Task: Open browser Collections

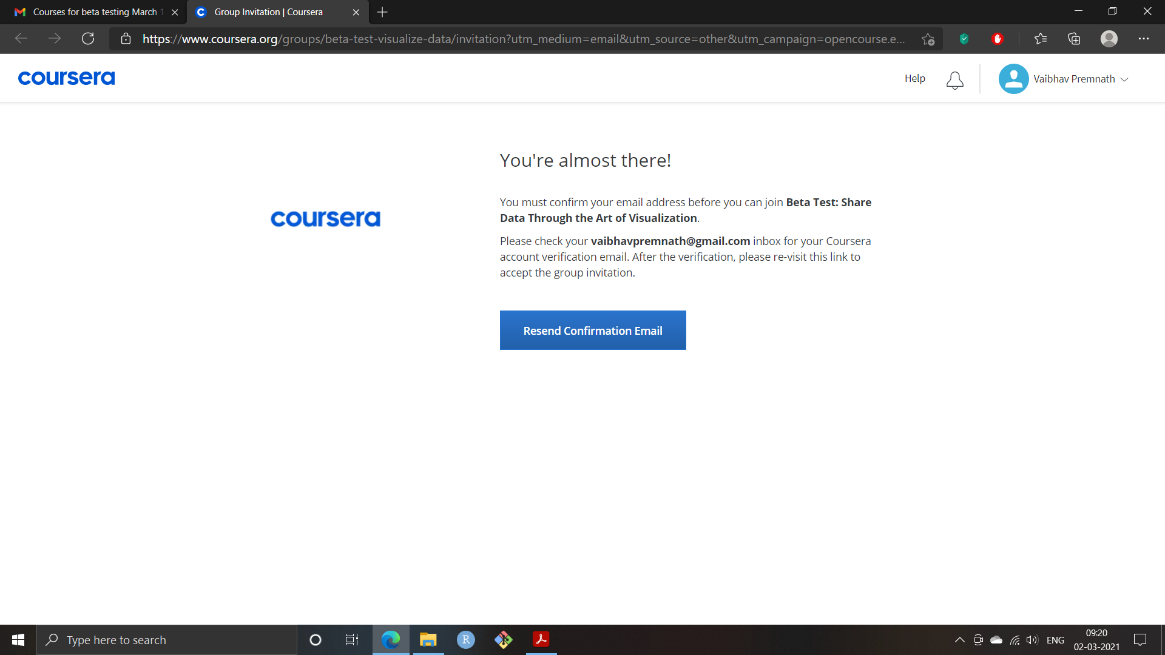Action: pyautogui.click(x=1074, y=39)
